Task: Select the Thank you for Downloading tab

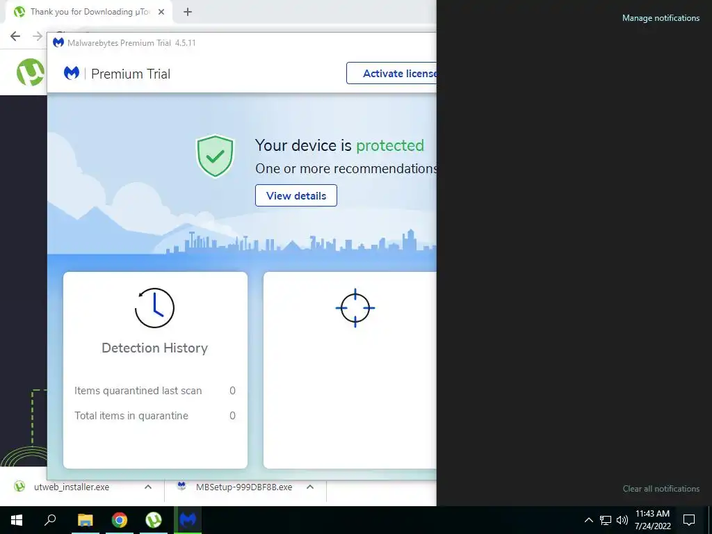Action: click(90, 12)
